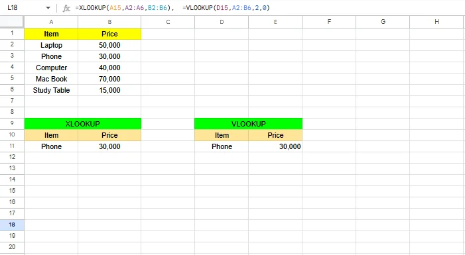Select column C header

pyautogui.click(x=168, y=22)
